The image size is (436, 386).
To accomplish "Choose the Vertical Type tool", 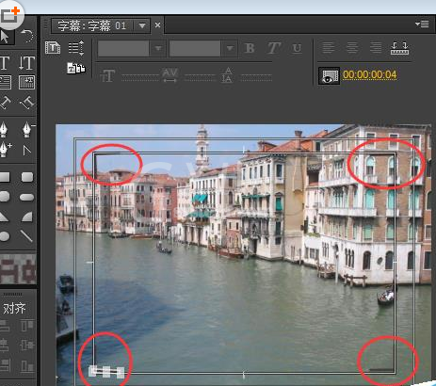I will 26,62.
